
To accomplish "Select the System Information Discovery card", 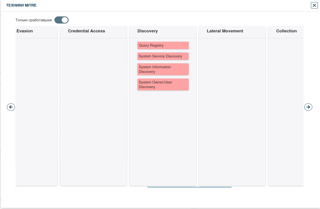I will tap(163, 69).
